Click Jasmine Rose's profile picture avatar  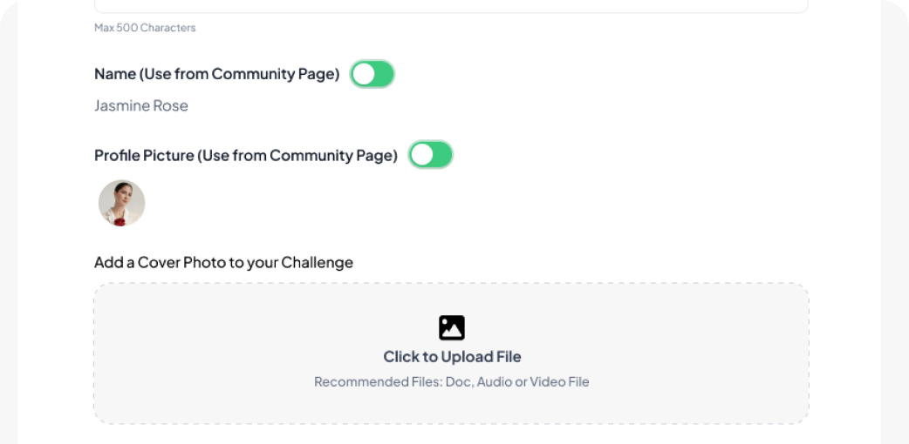pyautogui.click(x=121, y=203)
